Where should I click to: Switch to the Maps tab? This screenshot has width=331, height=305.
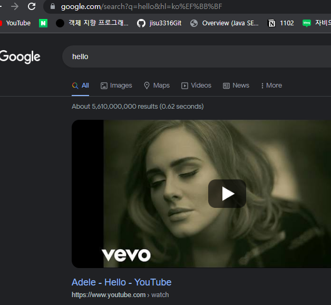(157, 85)
